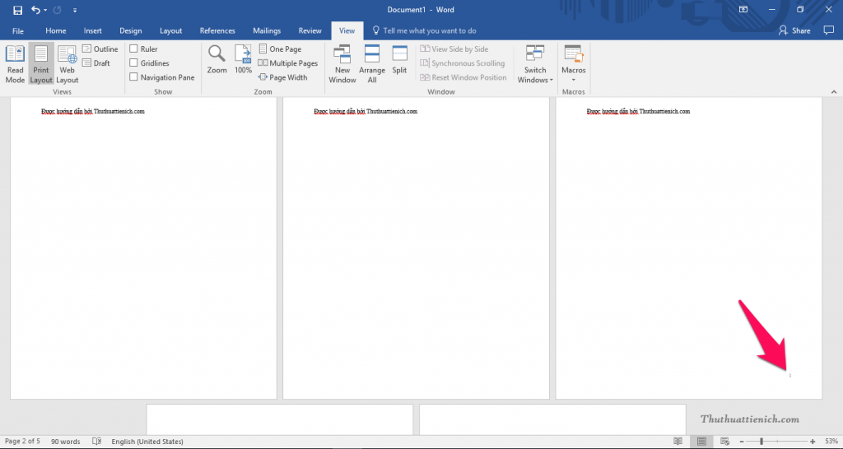Screen dimensions: 843x449
Task: Split the document window
Action: coord(399,59)
